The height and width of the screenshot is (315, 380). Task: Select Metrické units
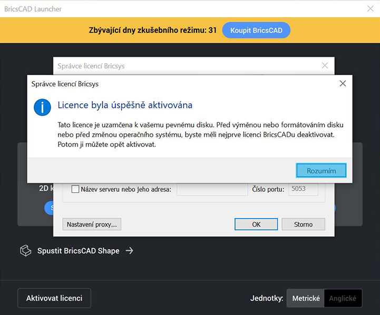coord(306,298)
